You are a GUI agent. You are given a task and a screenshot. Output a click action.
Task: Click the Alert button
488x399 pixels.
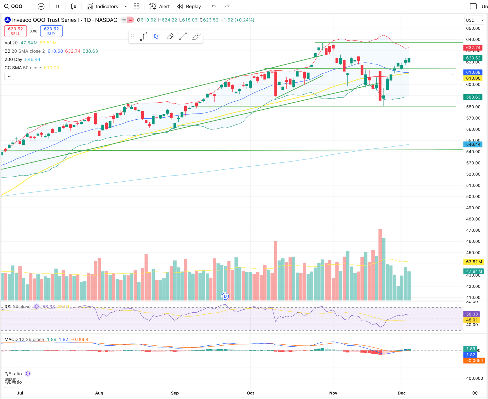159,6
